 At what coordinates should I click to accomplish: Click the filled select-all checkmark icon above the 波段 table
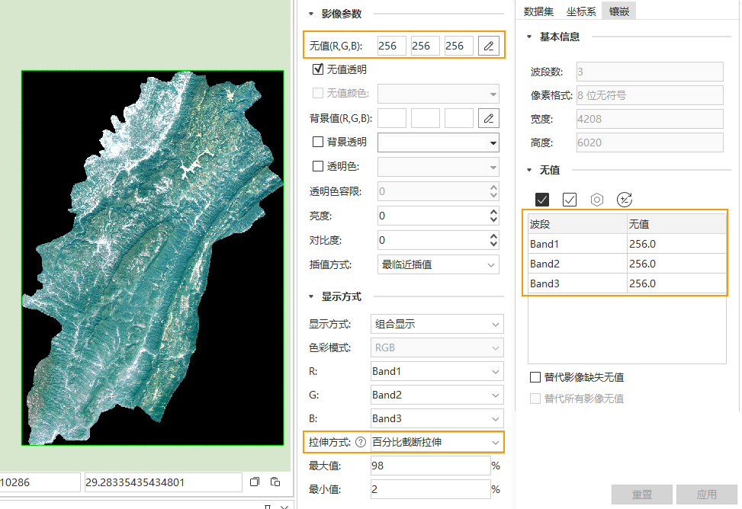click(x=542, y=200)
